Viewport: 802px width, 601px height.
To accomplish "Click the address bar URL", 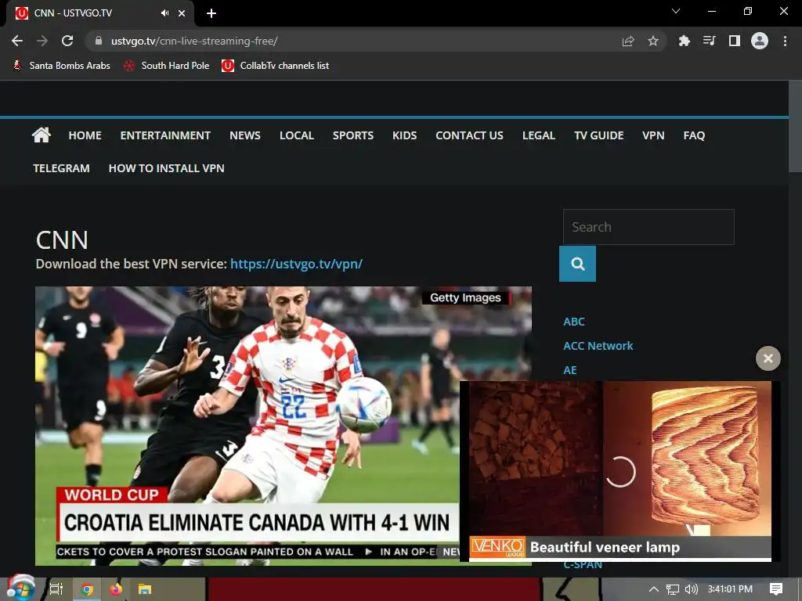I will tap(194, 41).
